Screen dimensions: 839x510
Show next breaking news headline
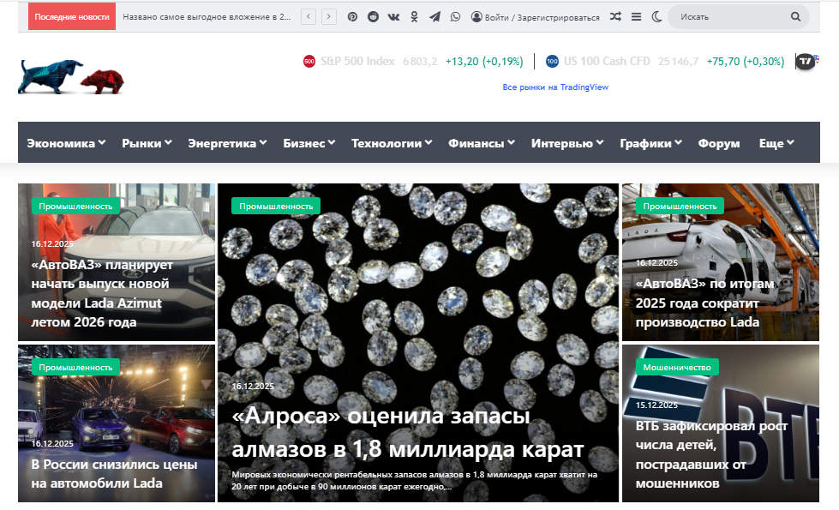click(x=328, y=17)
